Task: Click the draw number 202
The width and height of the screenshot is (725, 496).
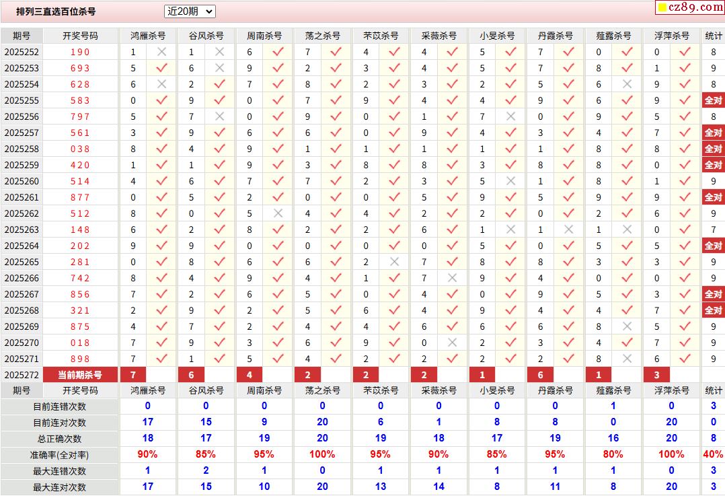Action: tap(80, 246)
